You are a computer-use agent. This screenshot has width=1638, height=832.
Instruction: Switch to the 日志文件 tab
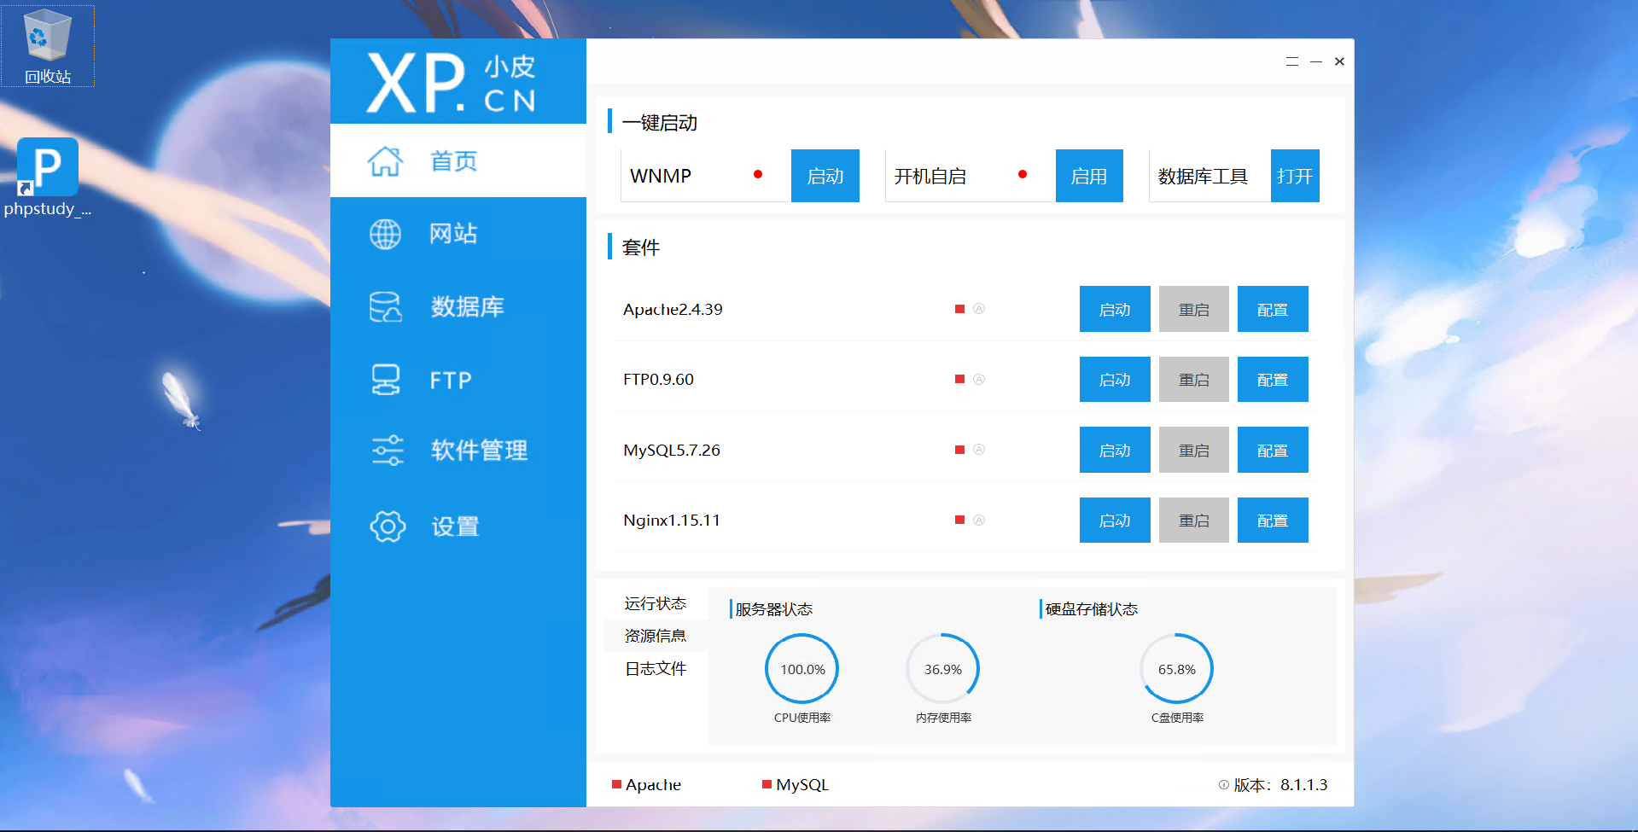pos(656,668)
